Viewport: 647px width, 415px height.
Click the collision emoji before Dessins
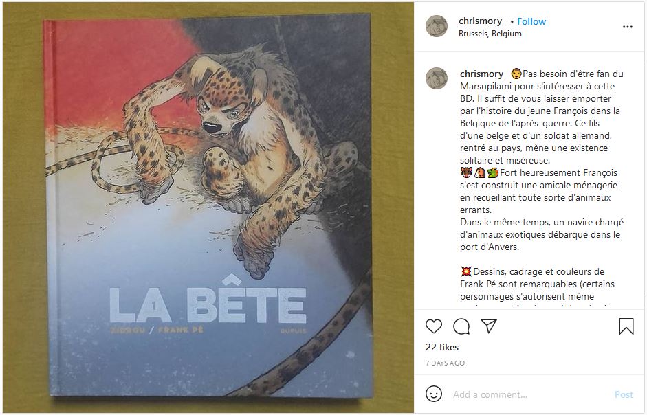coord(466,271)
